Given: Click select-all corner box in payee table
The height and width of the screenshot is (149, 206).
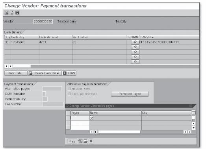Looking at the screenshot, I should coord(68,113).
